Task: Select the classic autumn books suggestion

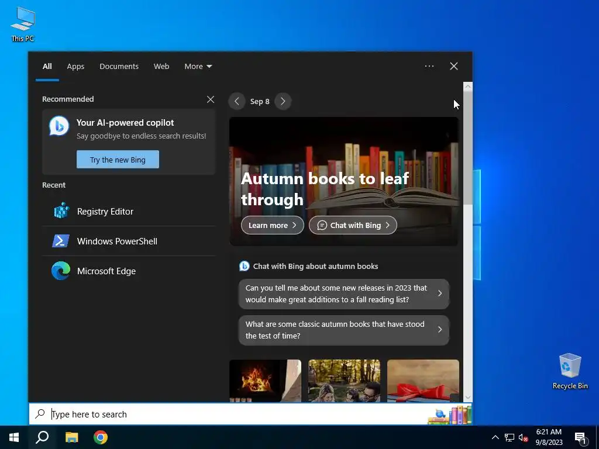Action: tap(344, 330)
